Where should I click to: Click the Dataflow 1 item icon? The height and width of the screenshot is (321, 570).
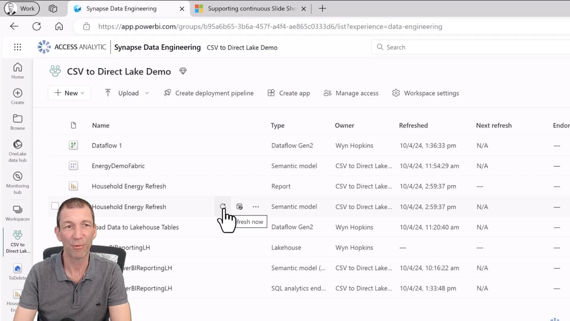point(73,145)
